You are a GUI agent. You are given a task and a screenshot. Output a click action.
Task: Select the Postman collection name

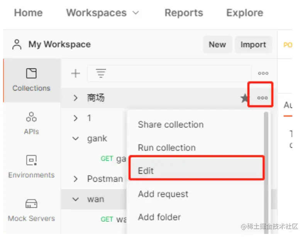105,179
